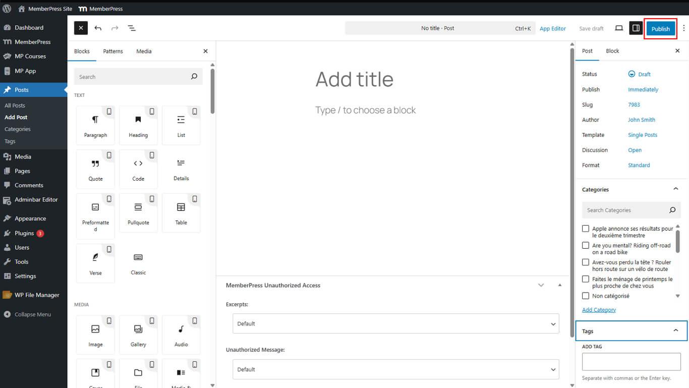Check the Non catégorisé category
Viewport: 689px width, 388px height.
pos(585,296)
